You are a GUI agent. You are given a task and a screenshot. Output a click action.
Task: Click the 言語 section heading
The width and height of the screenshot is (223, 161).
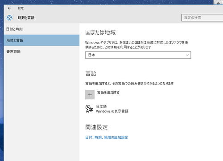(91, 73)
